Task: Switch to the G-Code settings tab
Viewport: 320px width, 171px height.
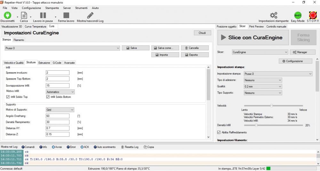Action: tap(57, 63)
